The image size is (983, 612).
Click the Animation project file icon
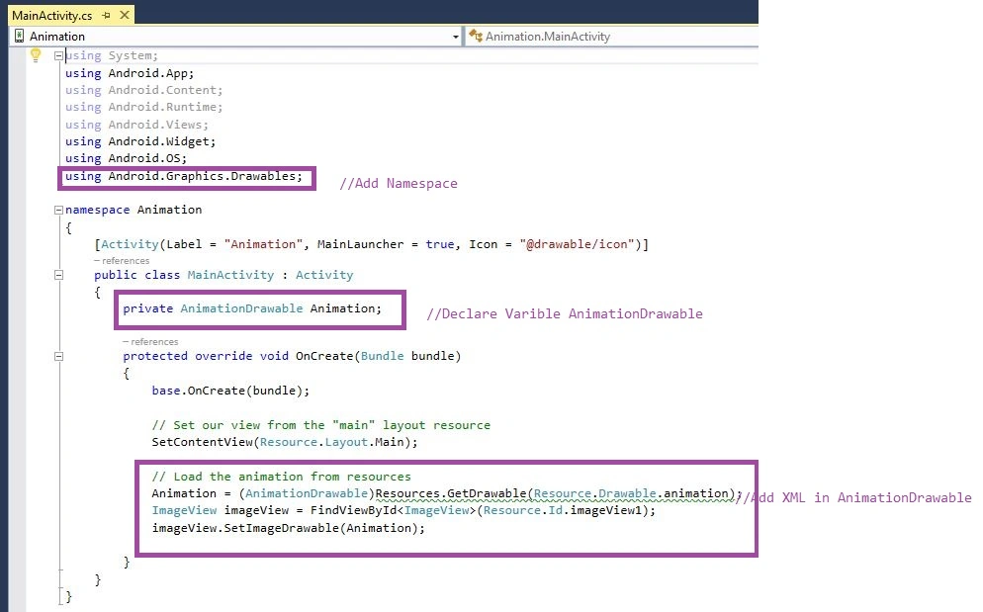[20, 36]
